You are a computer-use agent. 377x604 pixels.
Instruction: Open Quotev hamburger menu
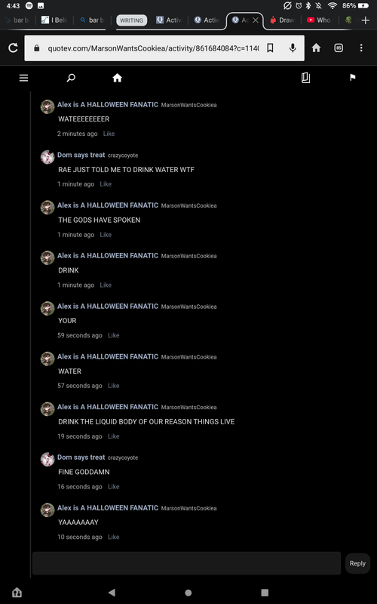[x=24, y=79]
